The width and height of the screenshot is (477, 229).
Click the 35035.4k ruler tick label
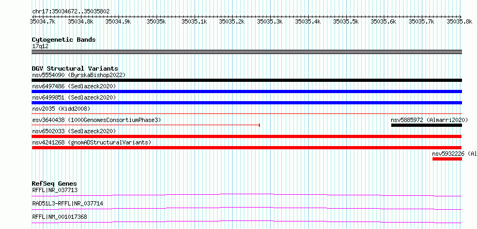(x=308, y=21)
